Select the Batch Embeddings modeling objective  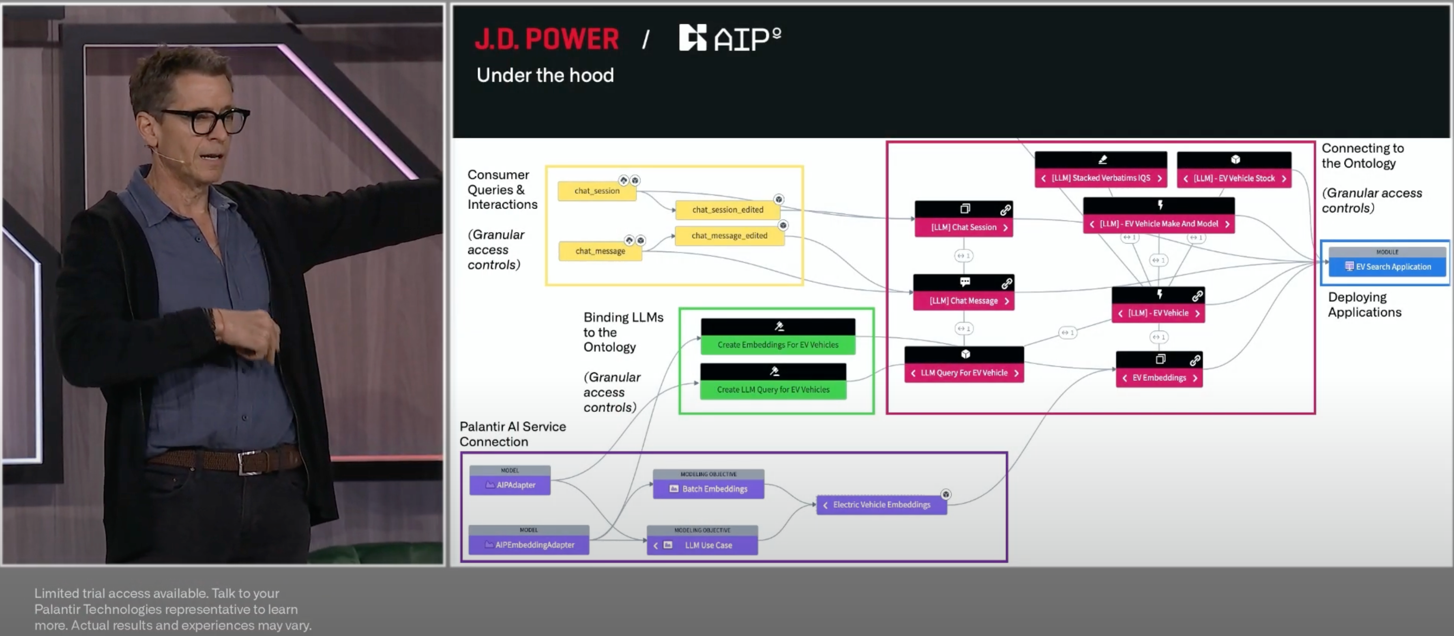pyautogui.click(x=708, y=489)
